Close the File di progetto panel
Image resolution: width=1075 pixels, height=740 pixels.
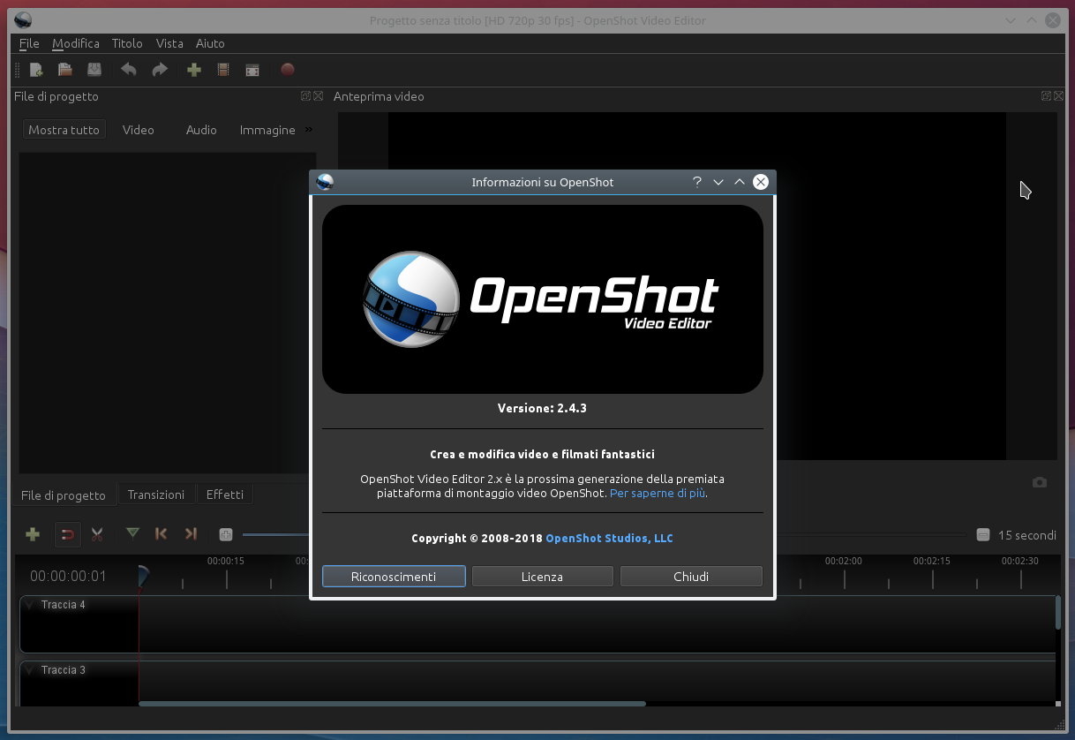tap(318, 96)
